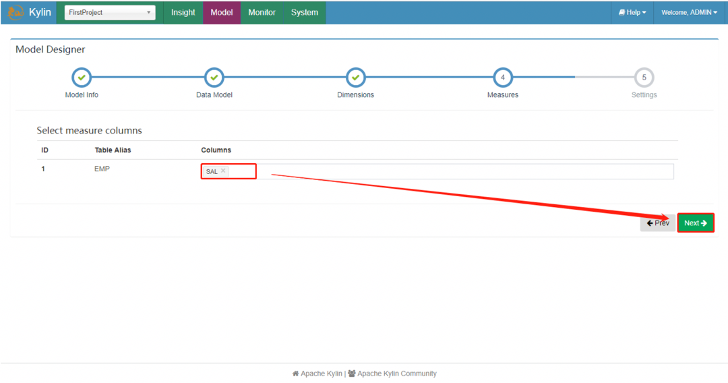
Task: Go to the Insight tab
Action: pos(183,13)
